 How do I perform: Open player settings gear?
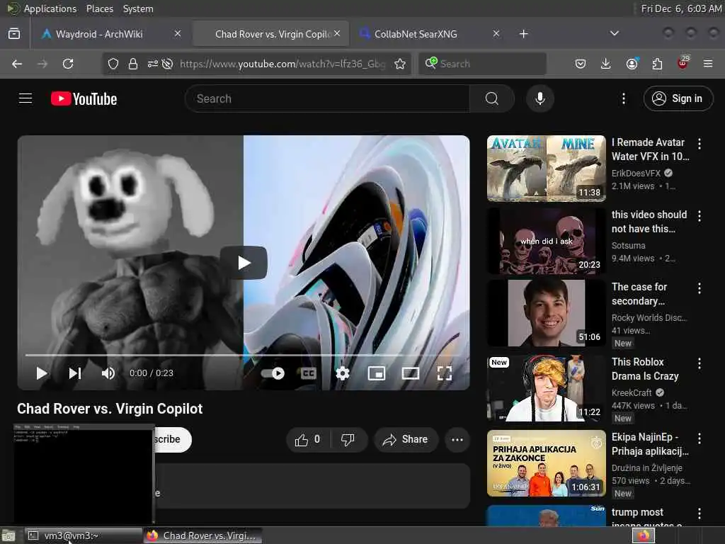tap(343, 373)
